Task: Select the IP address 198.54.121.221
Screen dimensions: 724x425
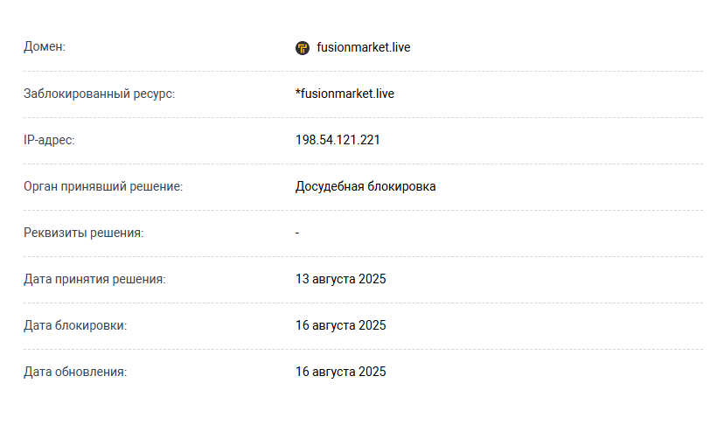Action: click(x=338, y=140)
